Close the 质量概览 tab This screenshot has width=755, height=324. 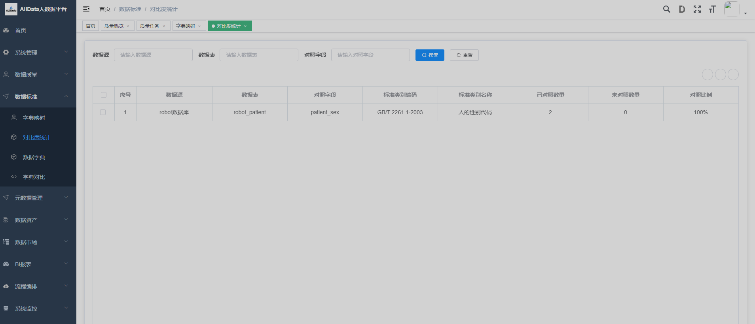click(x=128, y=26)
